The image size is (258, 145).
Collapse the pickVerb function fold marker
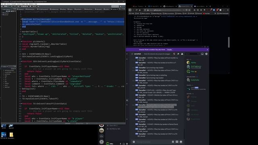point(21,41)
